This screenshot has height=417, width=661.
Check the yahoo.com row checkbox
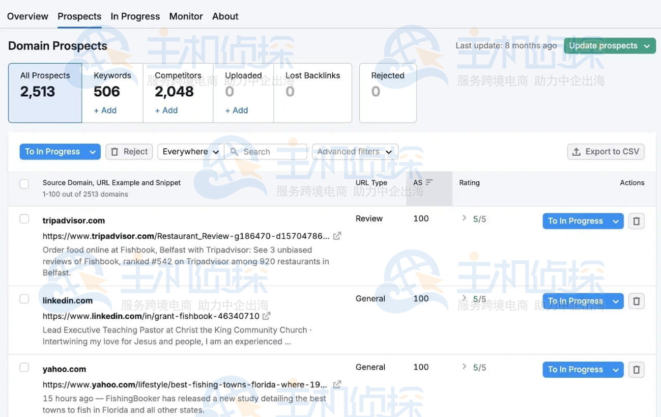tap(24, 367)
